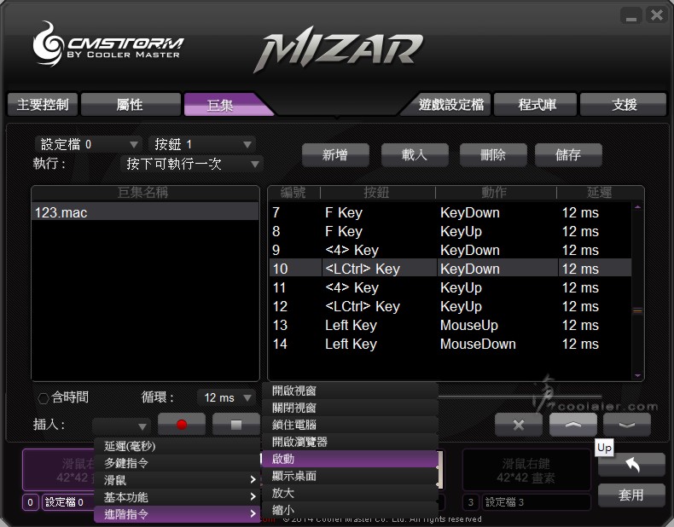
Task: Select row 10 <LCtrl> Key KeyDown
Action: [450, 269]
